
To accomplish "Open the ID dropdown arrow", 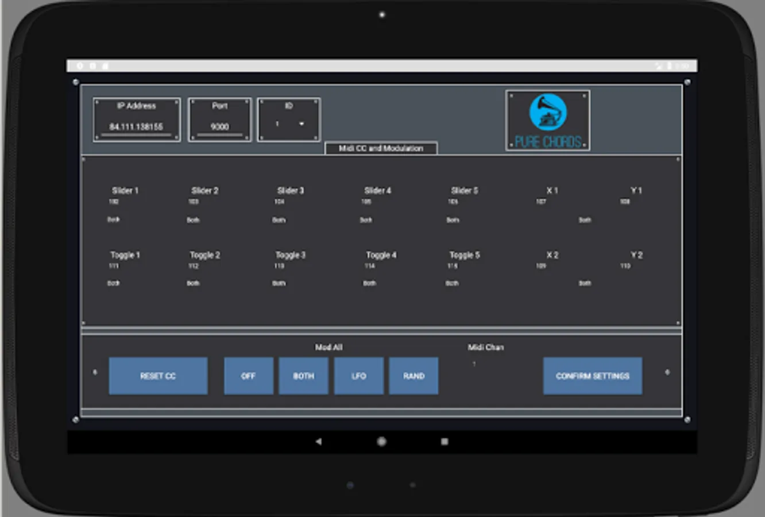I will coord(302,124).
